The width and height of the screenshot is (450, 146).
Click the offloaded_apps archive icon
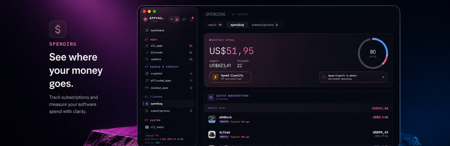coord(147,81)
